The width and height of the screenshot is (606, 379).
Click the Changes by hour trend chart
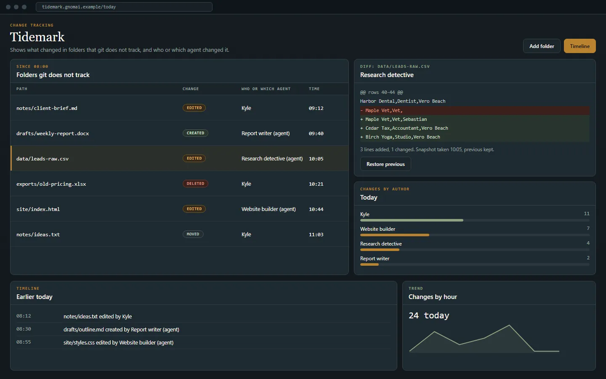tap(484, 338)
